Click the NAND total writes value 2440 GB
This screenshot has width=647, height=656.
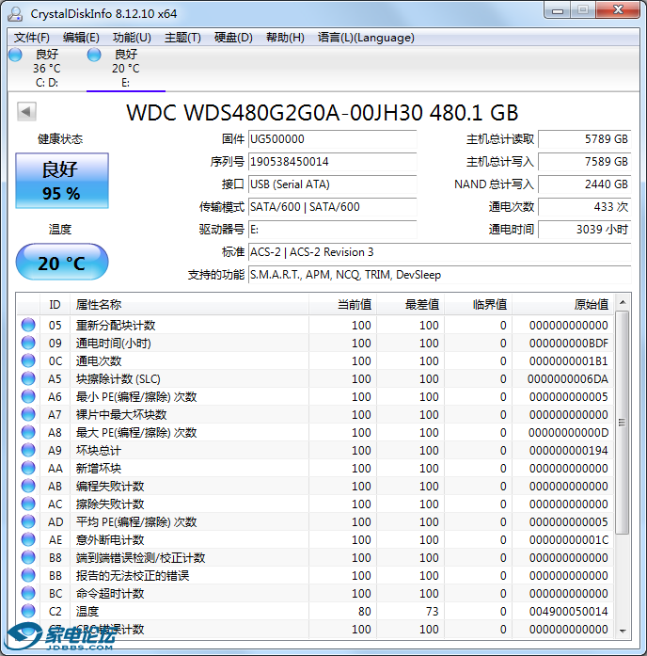coord(584,184)
